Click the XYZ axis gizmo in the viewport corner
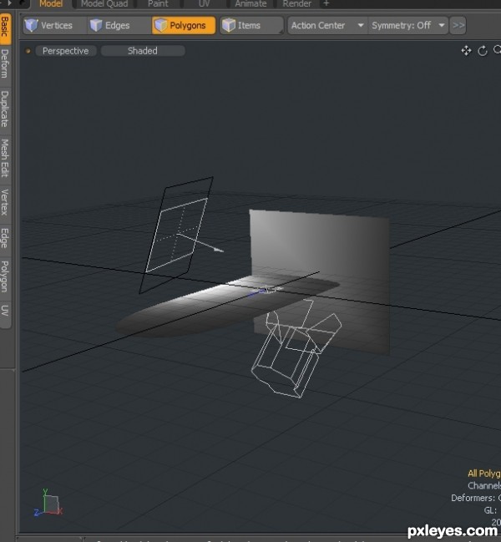 click(x=48, y=503)
